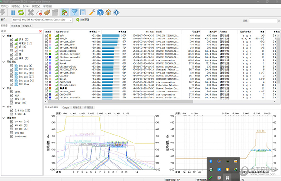This screenshot has width=281, height=181.
Task: Pause scanning with the blue pause icon
Action: coord(13,13)
